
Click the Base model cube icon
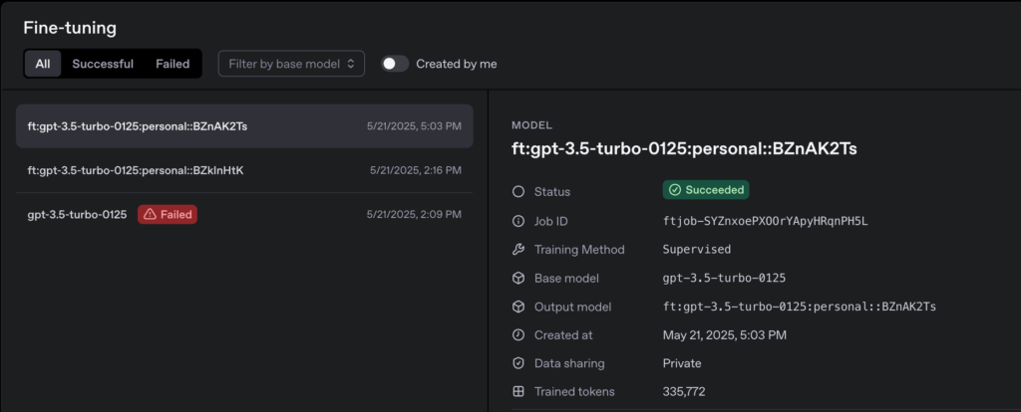click(517, 278)
